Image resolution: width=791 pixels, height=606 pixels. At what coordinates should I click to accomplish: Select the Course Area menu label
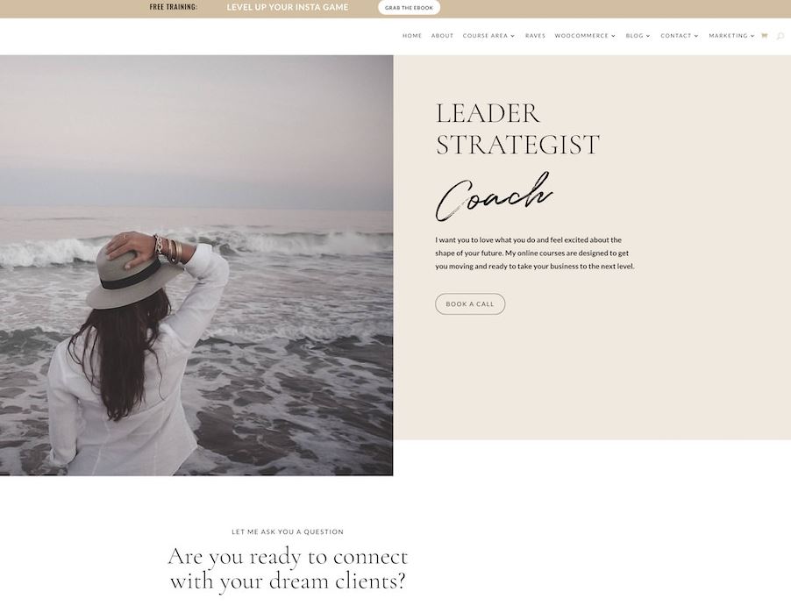(x=485, y=36)
